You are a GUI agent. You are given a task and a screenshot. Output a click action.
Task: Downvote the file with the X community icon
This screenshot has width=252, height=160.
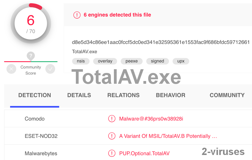tap(11, 69)
